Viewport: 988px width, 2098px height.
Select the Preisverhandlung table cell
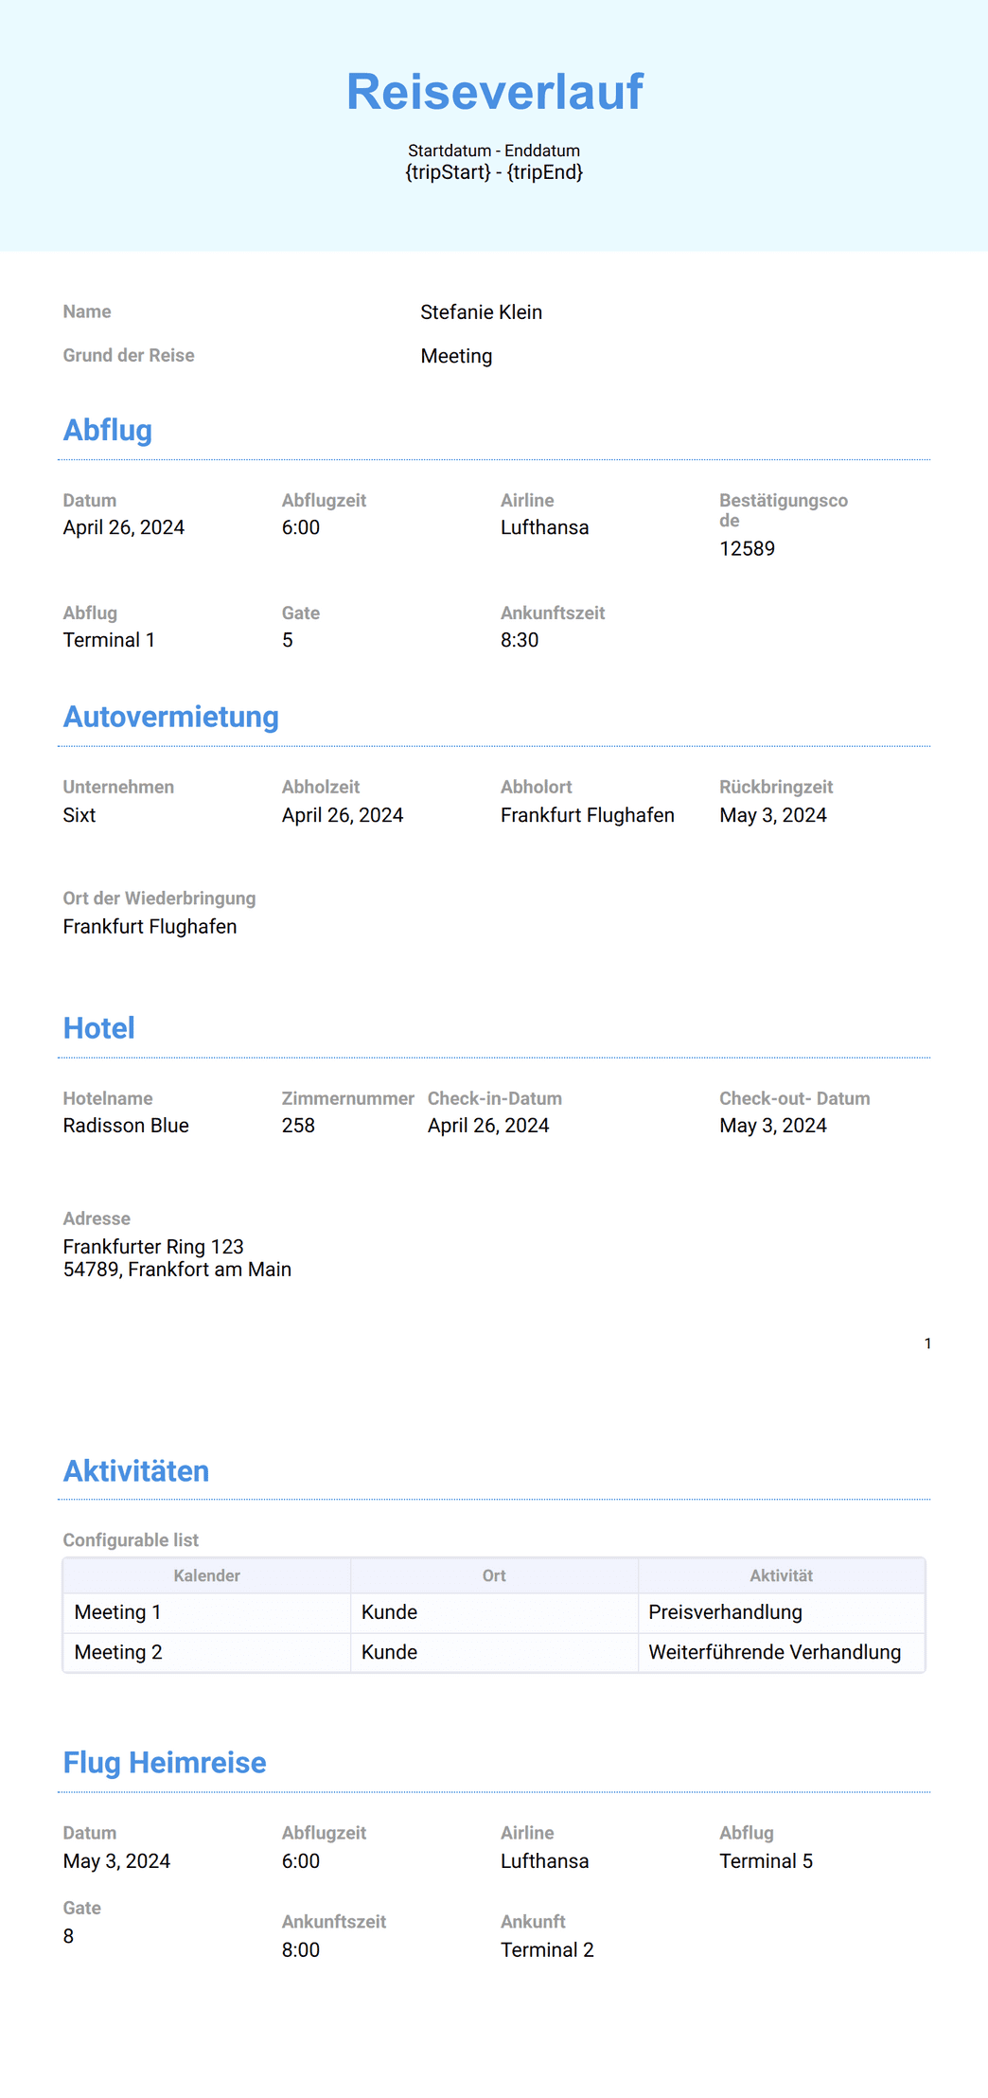(782, 1612)
